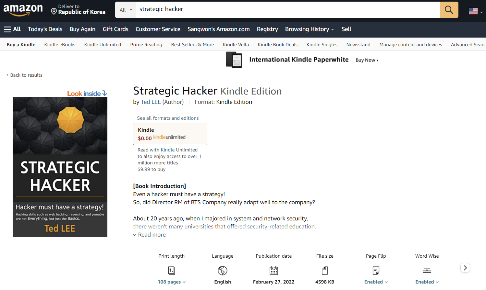Go to Kindle Vella
Image resolution: width=486 pixels, height=290 pixels.
point(236,45)
